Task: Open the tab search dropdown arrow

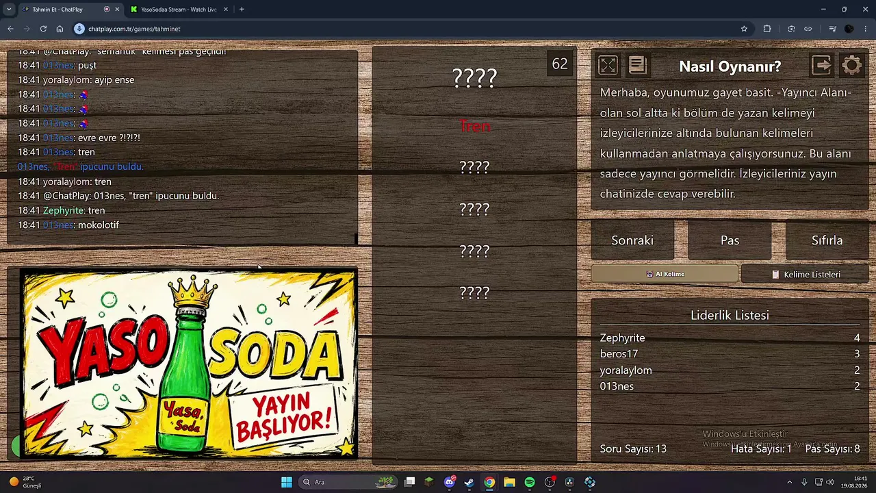Action: (9, 10)
